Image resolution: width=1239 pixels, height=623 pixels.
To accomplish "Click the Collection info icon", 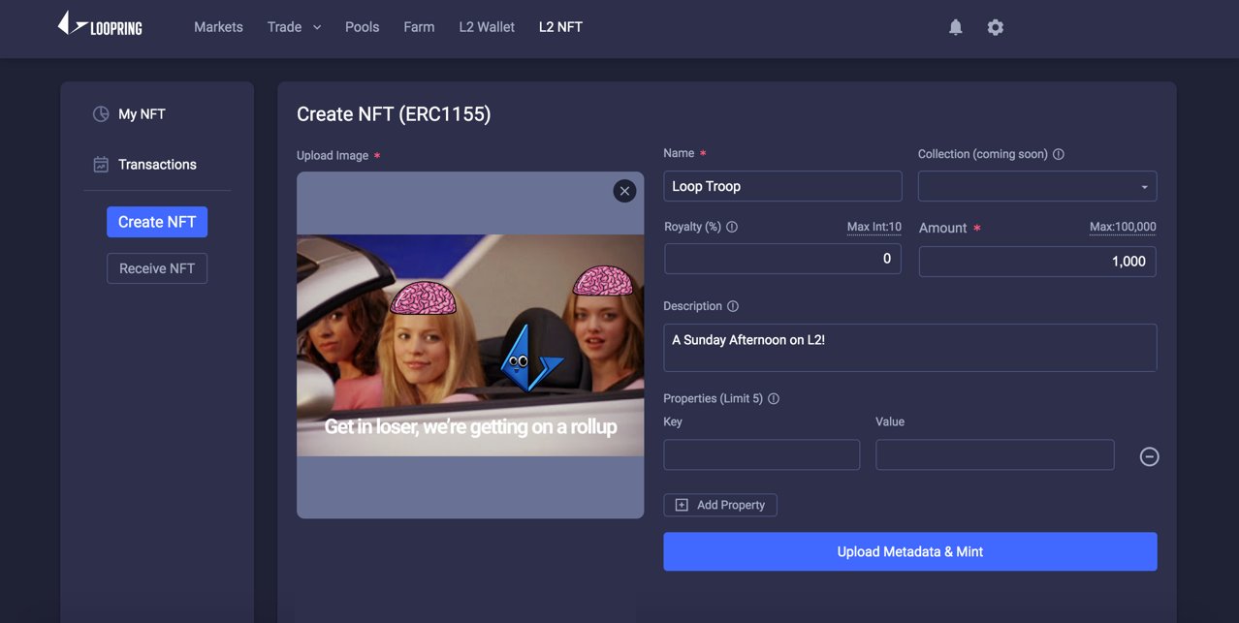I will click(x=1058, y=153).
